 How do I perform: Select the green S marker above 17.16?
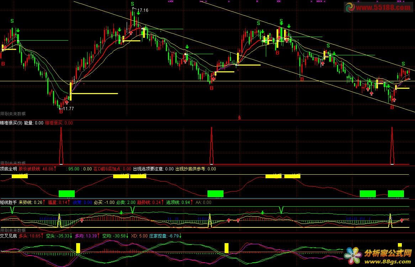(x=132, y=4)
